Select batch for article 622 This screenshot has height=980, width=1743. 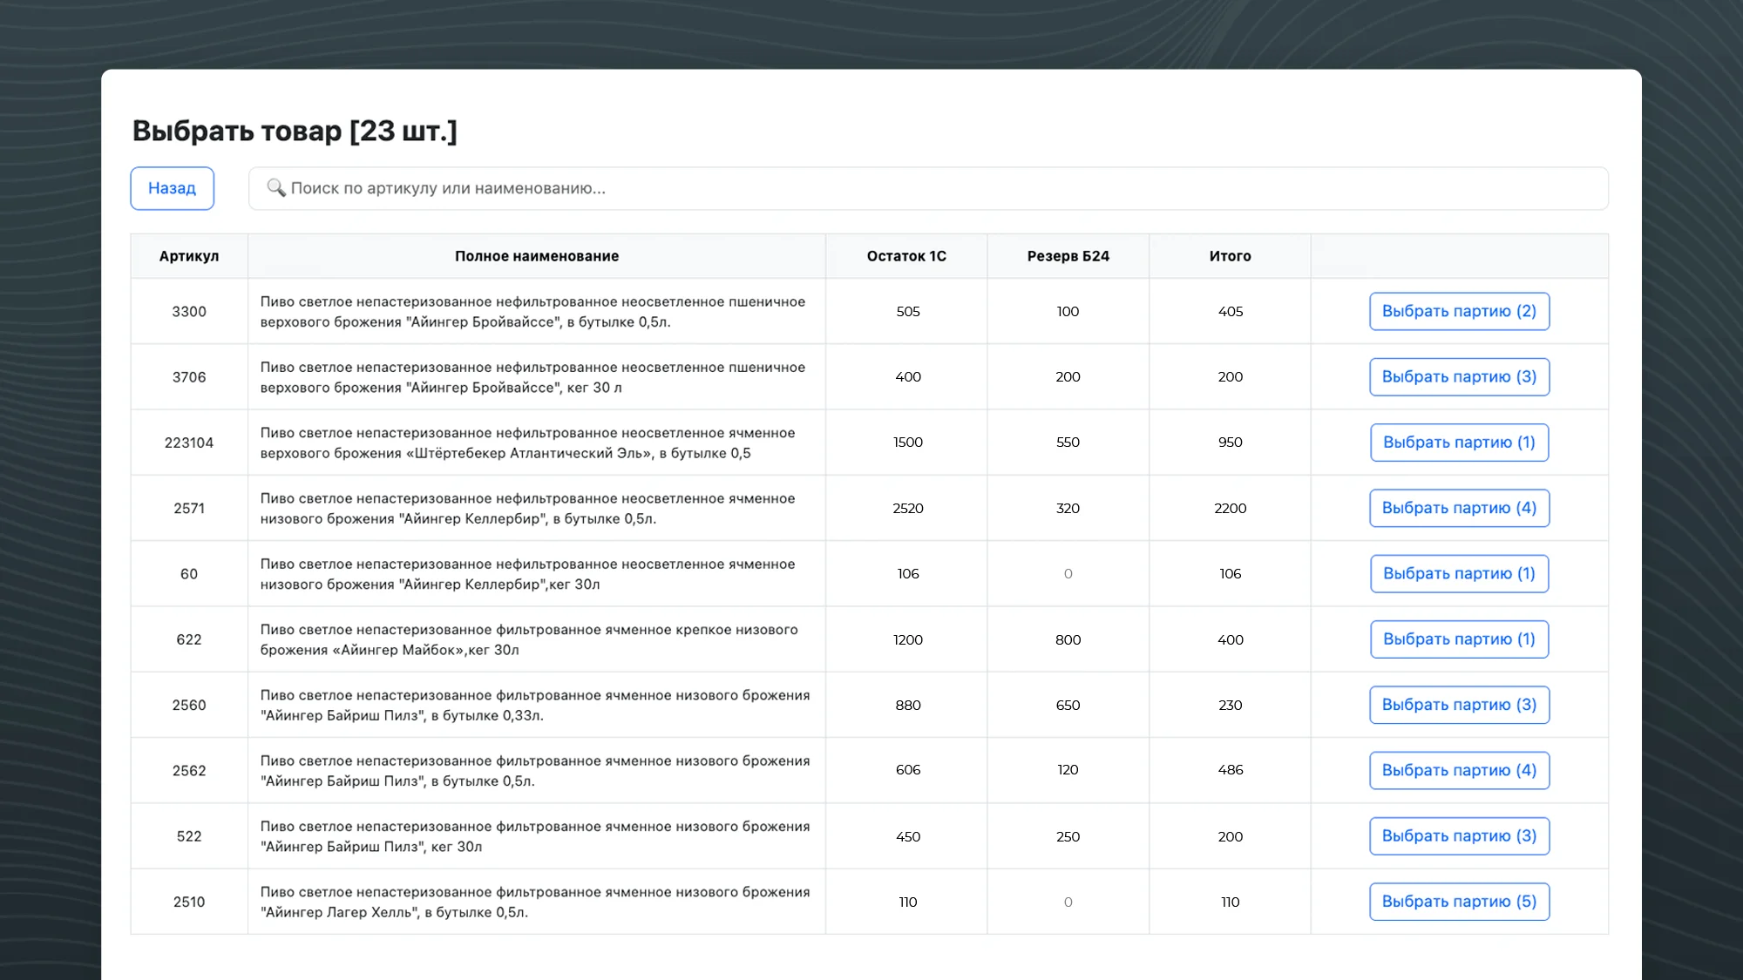1459,639
